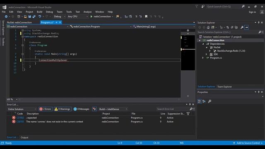
Task: Click the New Project toolbar icon
Action: pyautogui.click(x=19, y=17)
